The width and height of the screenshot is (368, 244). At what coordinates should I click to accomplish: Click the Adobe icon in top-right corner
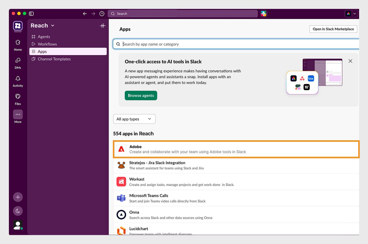pos(348,14)
